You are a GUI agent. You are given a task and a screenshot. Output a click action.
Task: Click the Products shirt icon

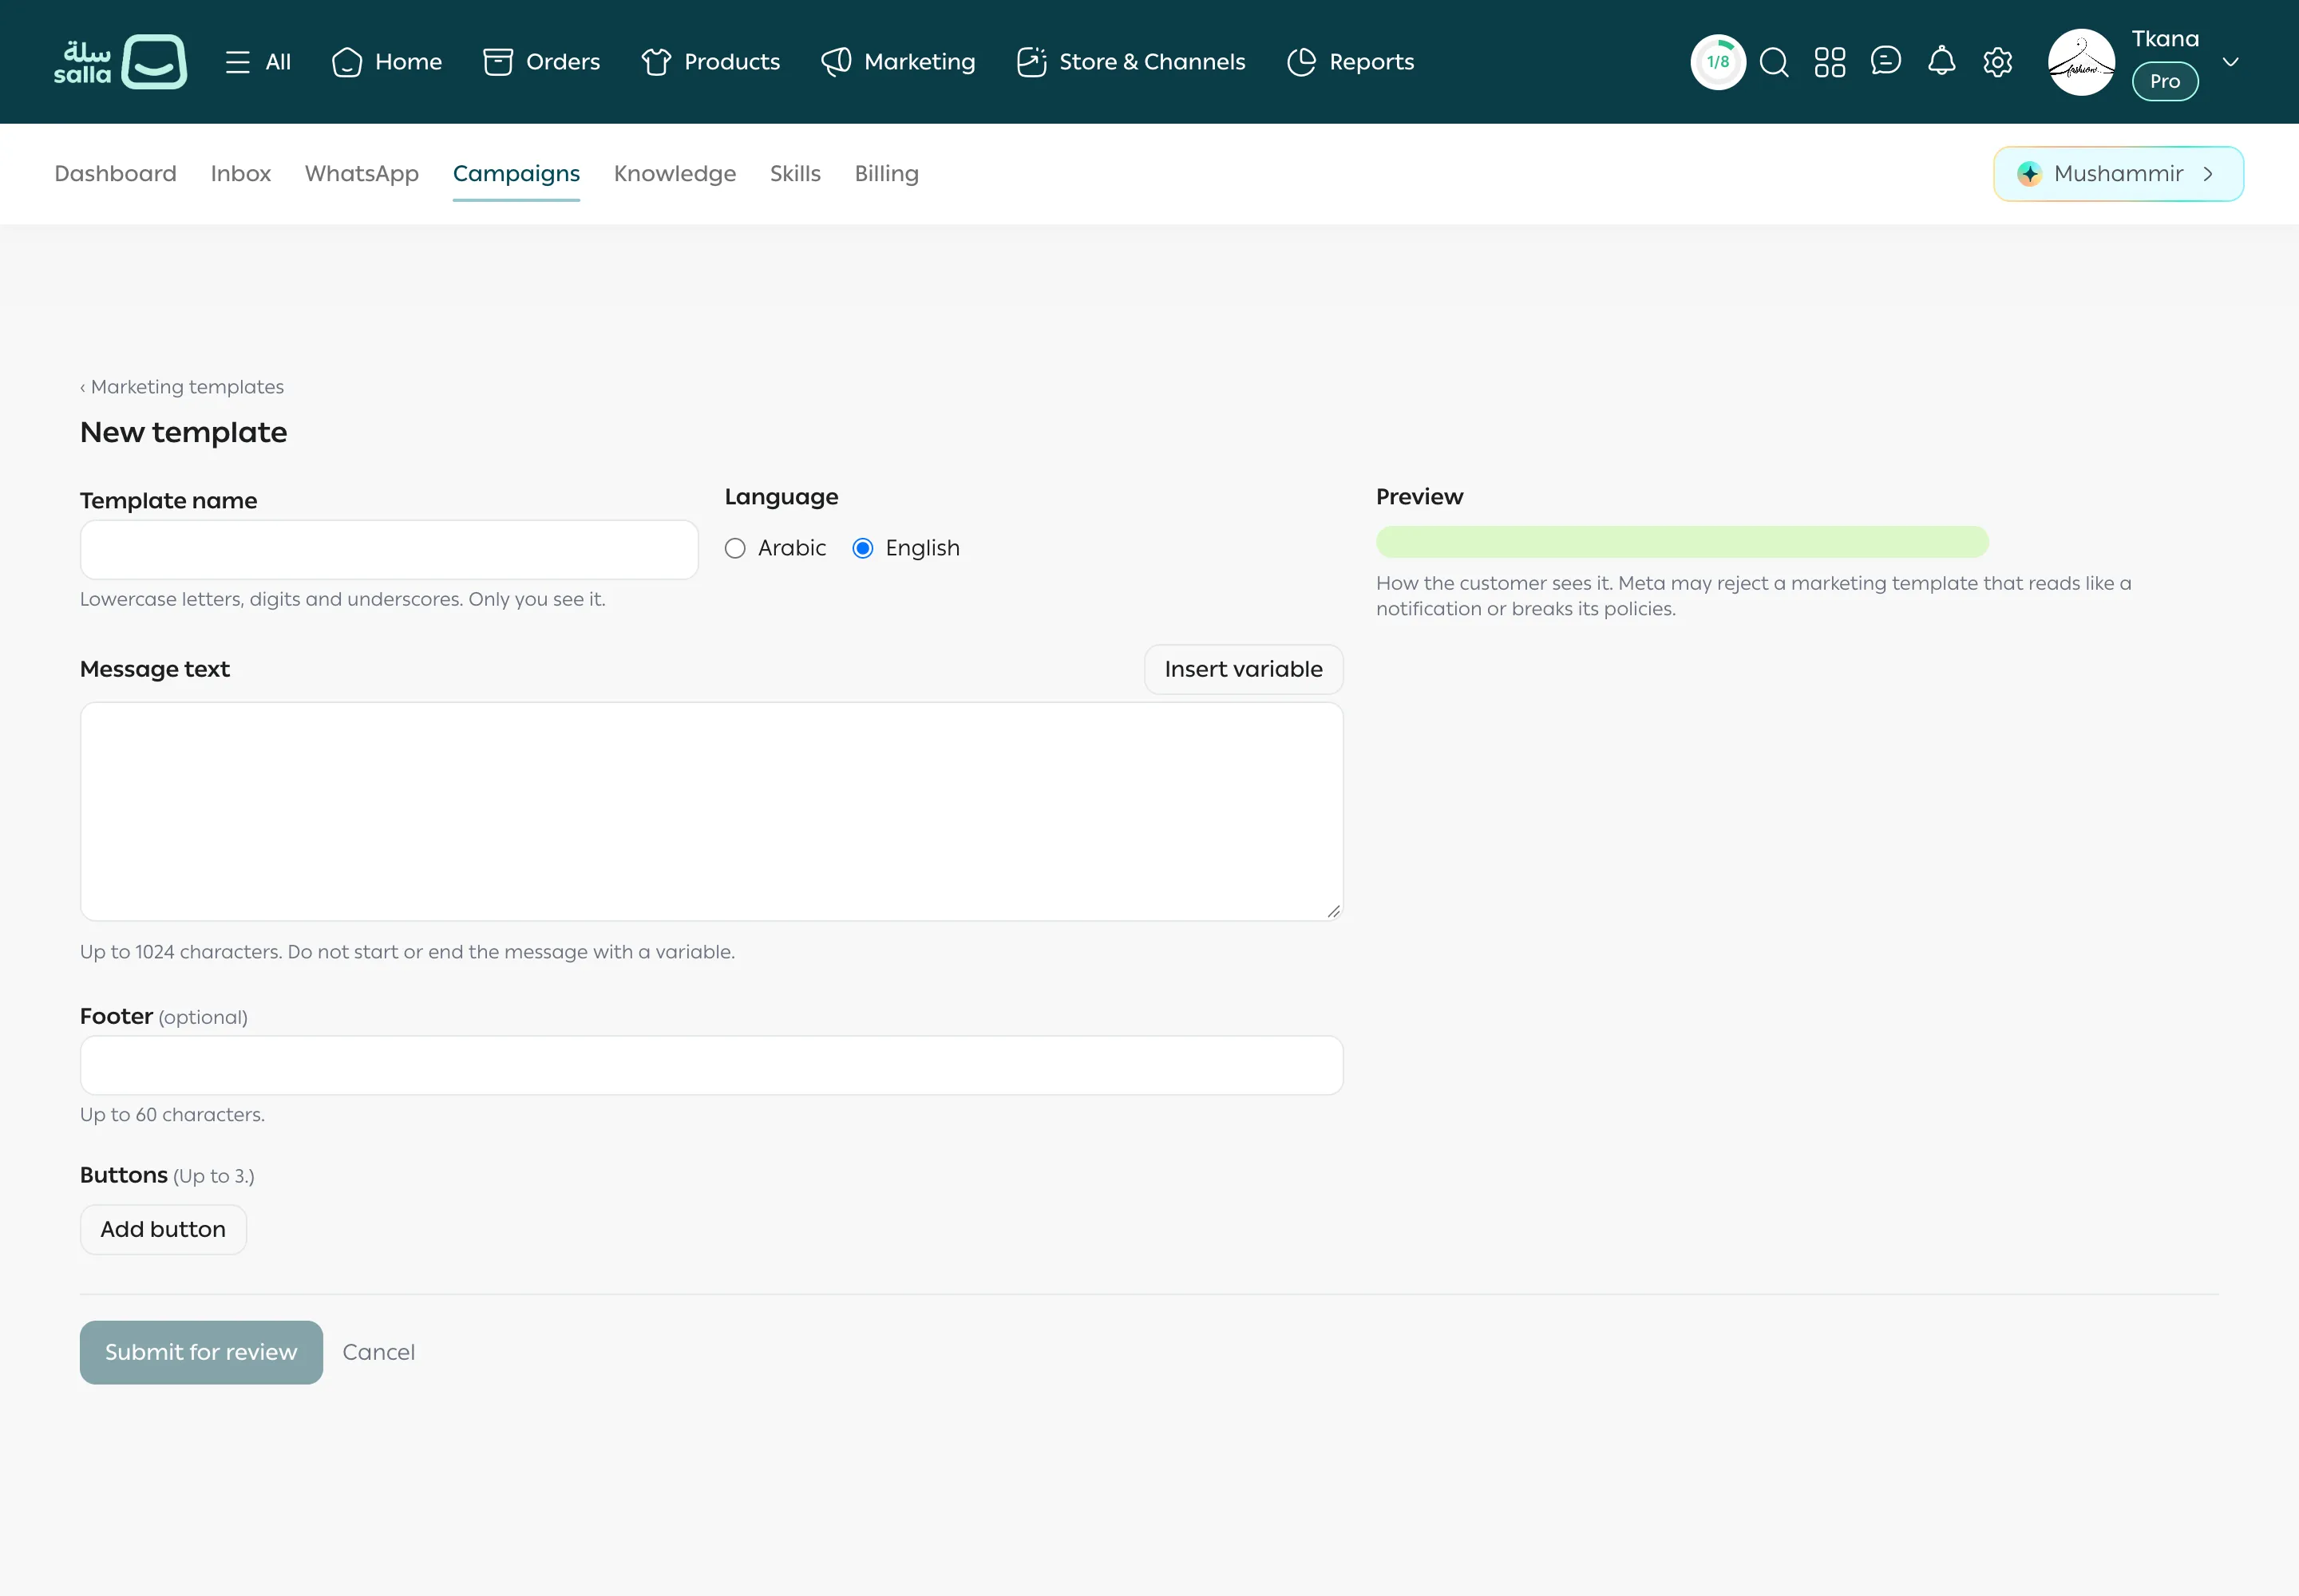[x=656, y=62]
